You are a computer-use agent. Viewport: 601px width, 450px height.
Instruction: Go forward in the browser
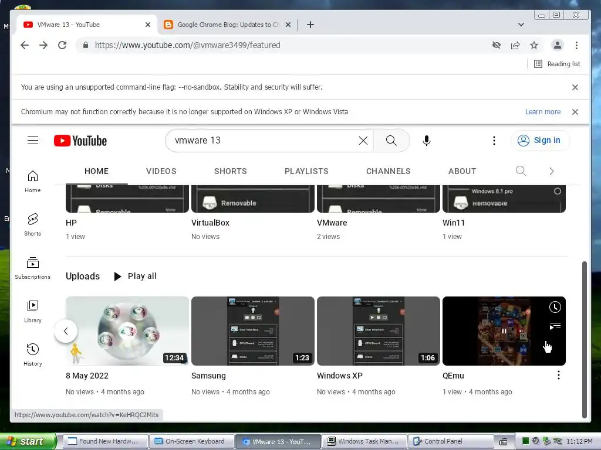tap(43, 45)
